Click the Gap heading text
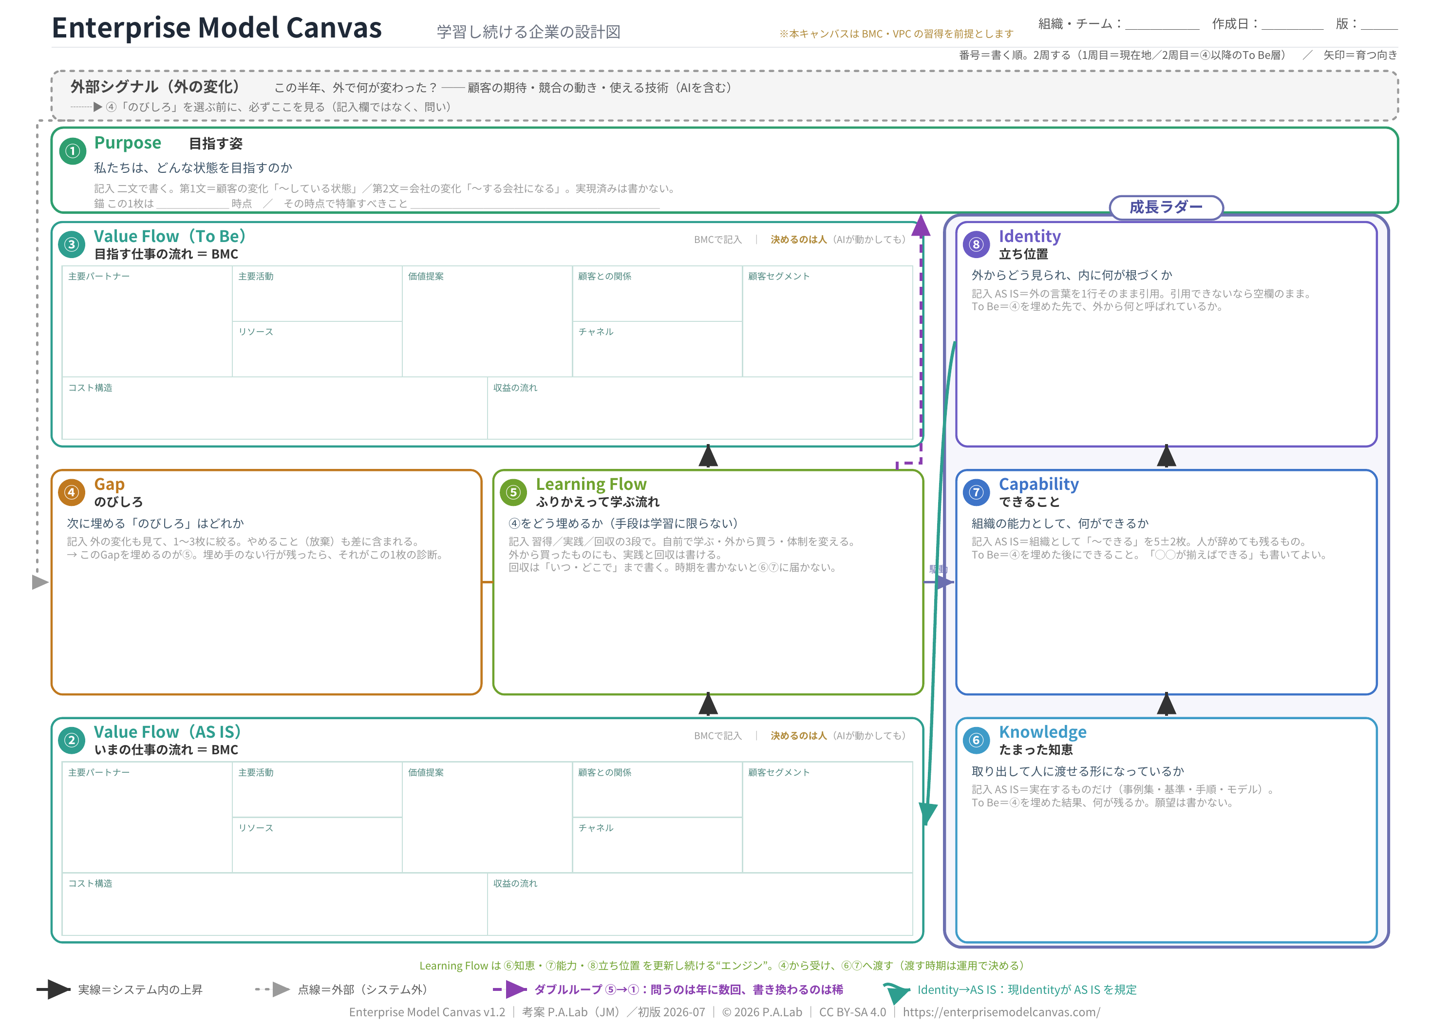 (x=109, y=485)
